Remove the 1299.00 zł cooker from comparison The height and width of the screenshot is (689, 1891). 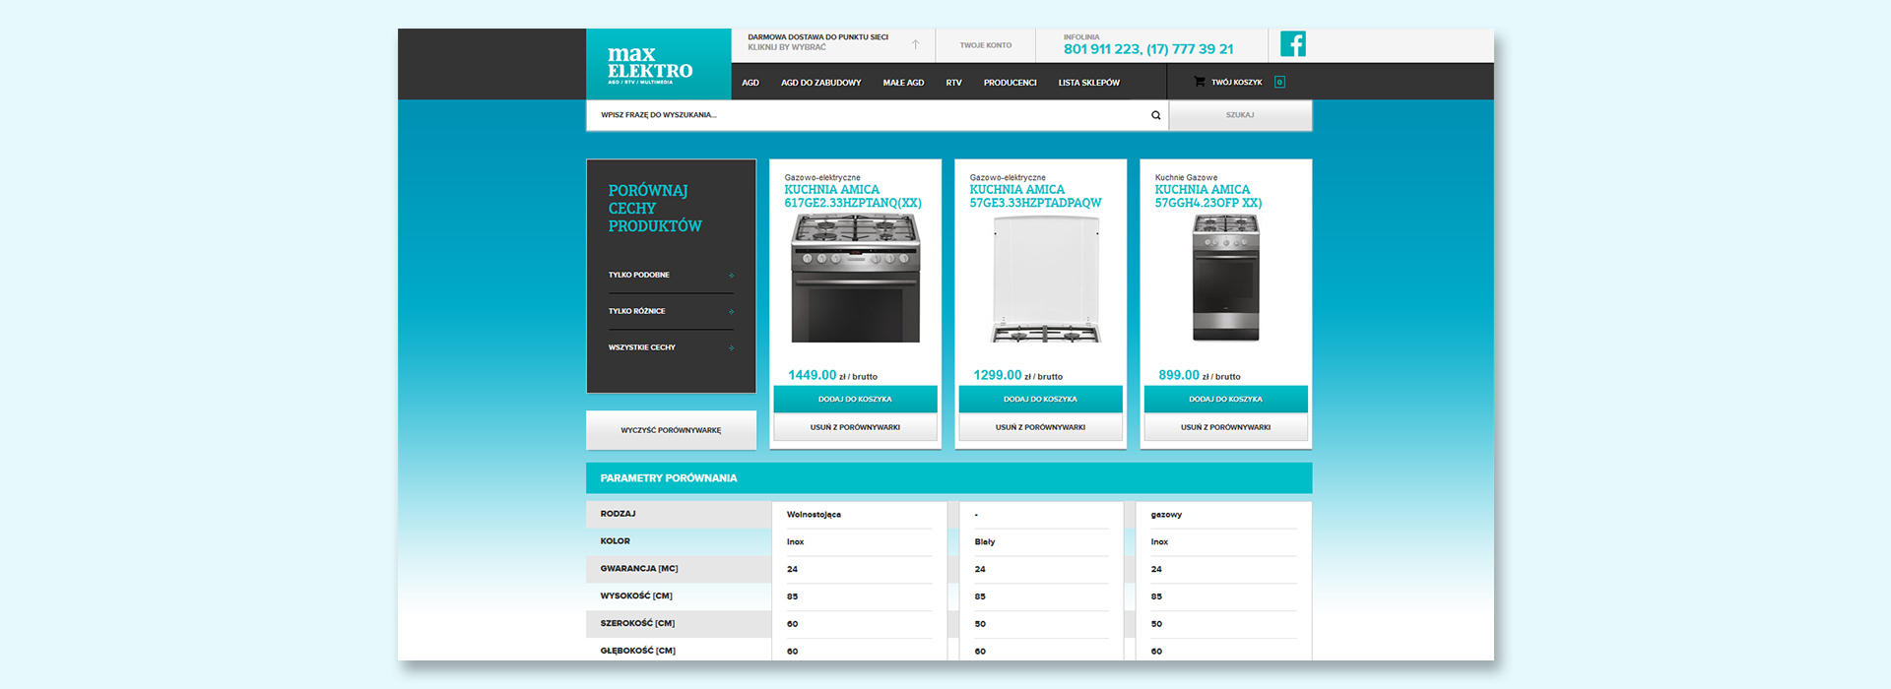tap(1040, 427)
